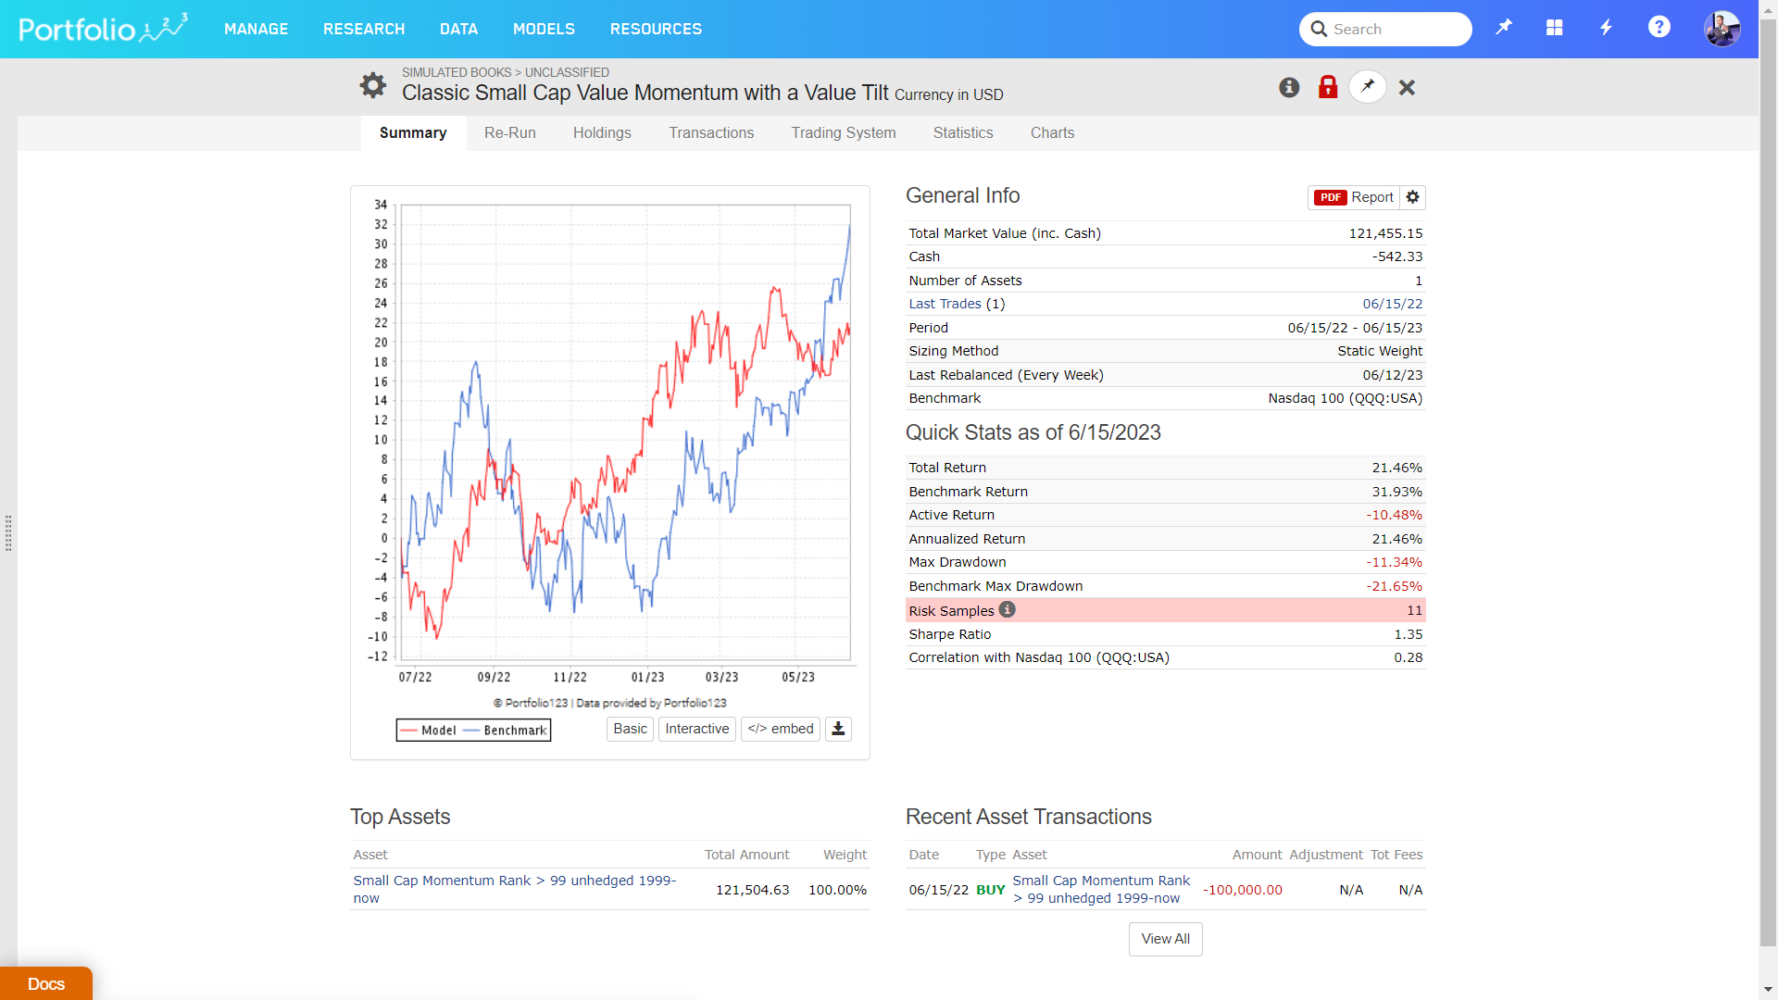Switch to the Holdings tab
Viewport: 1778px width, 1000px height.
(602, 132)
